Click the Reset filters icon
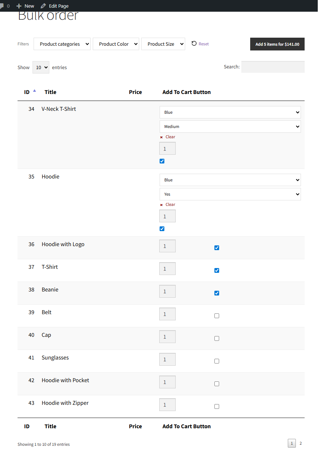This screenshot has width=332, height=452. [x=195, y=44]
